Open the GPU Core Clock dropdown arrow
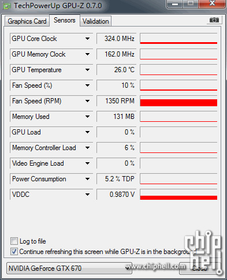 point(87,39)
